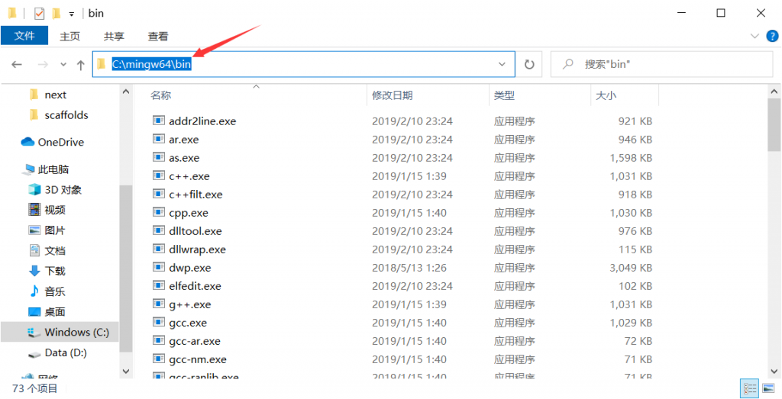Click the Back navigation arrow
This screenshot has height=399, width=782.
coord(17,65)
